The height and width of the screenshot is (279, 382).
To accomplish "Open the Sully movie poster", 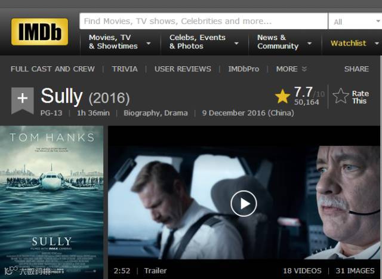I will (x=52, y=203).
